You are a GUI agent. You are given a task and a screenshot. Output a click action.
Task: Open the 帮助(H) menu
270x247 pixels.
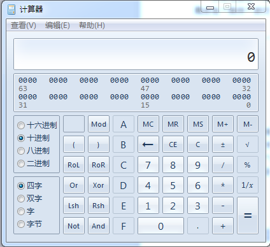coord(92,25)
